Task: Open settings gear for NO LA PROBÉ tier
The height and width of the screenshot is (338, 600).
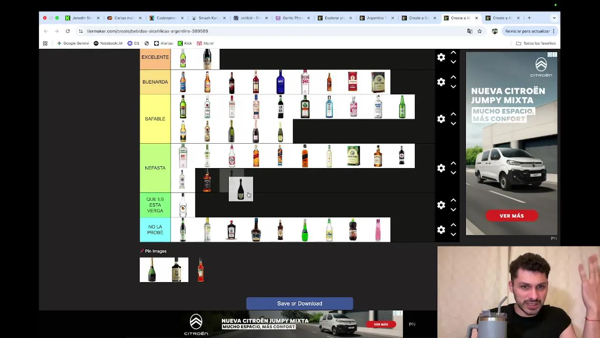Action: click(441, 230)
